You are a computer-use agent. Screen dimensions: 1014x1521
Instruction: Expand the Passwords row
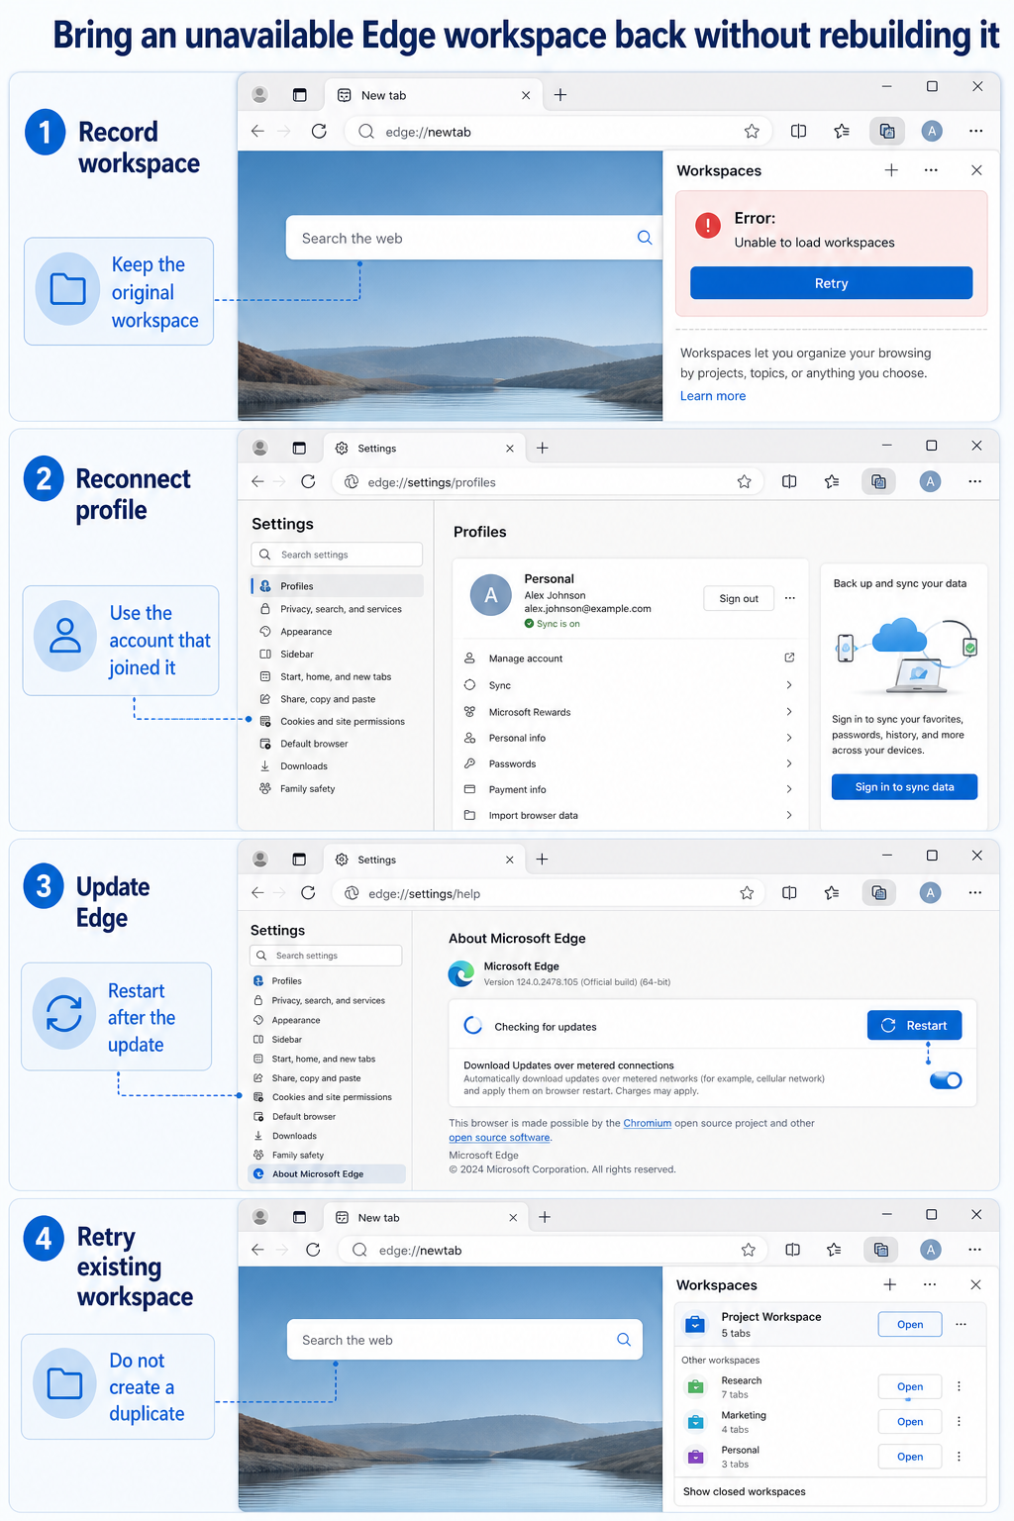click(x=630, y=763)
